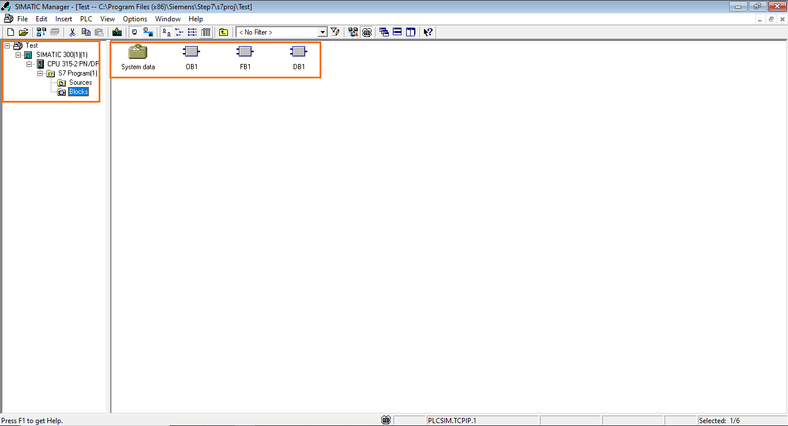Enable the filter settings icon

pos(335,32)
